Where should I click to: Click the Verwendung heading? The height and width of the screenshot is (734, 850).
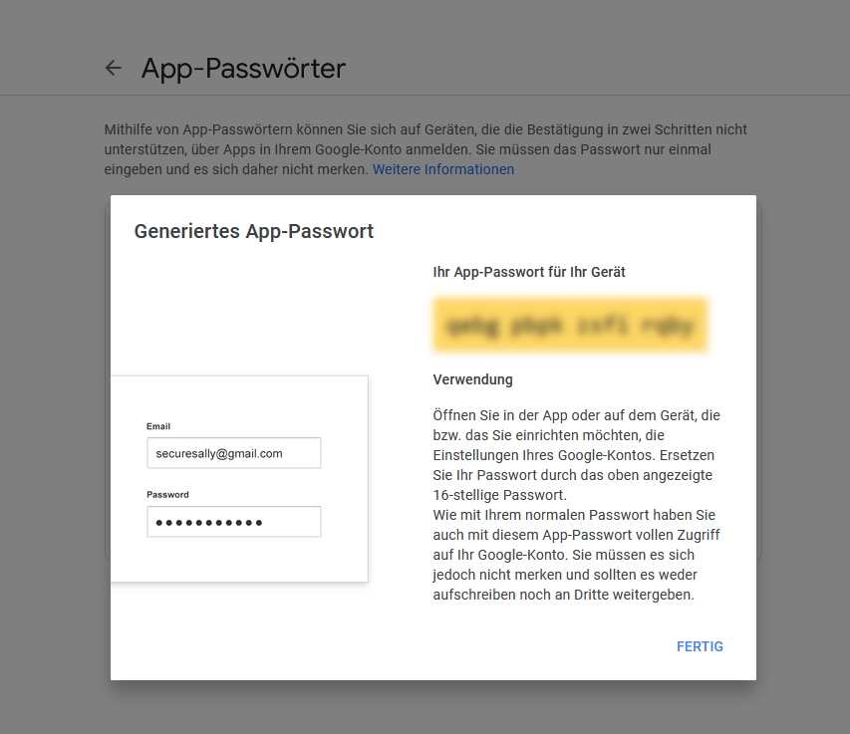[473, 379]
